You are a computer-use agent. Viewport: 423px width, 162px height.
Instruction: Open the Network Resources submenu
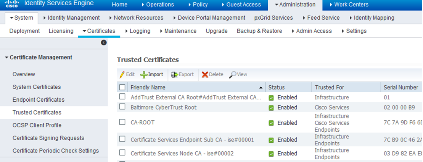136,18
